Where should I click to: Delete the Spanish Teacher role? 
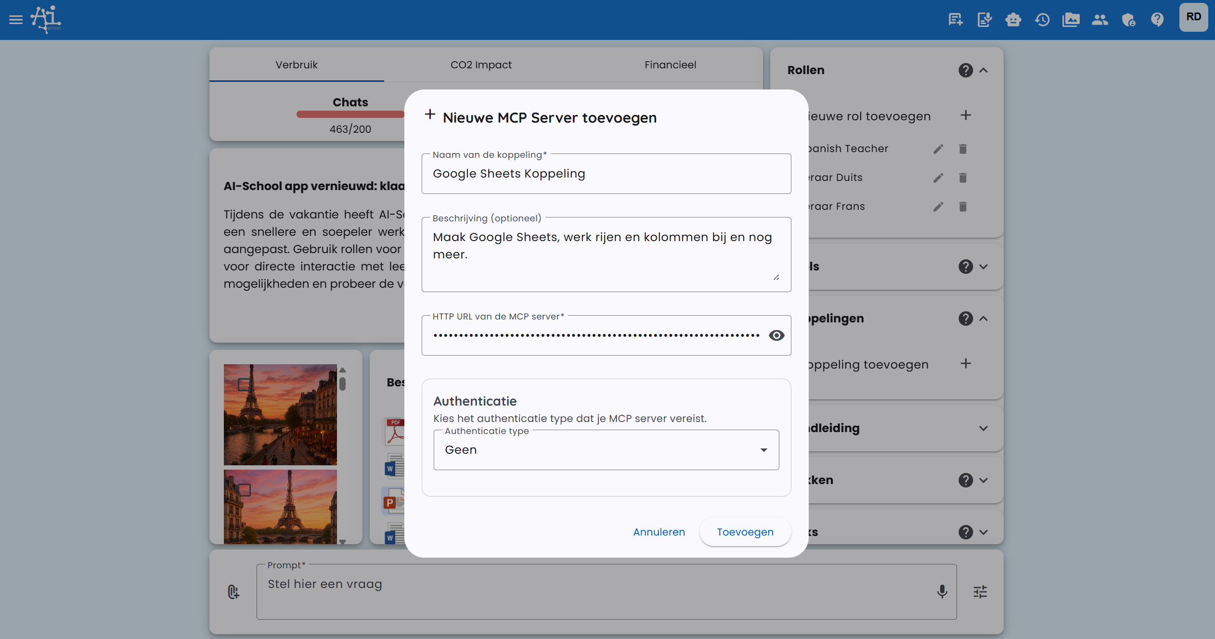pyautogui.click(x=963, y=149)
